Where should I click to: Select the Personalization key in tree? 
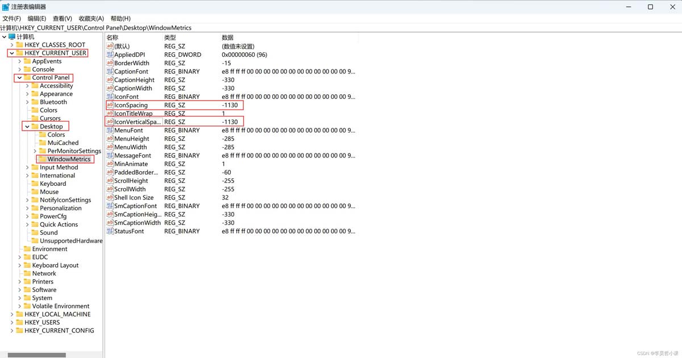point(61,208)
